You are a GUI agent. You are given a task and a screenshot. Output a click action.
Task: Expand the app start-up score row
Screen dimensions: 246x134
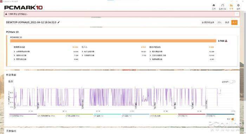tap(46, 51)
